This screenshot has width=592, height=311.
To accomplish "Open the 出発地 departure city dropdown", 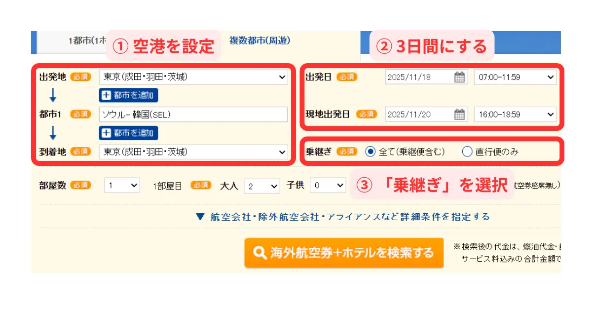I will click(193, 77).
